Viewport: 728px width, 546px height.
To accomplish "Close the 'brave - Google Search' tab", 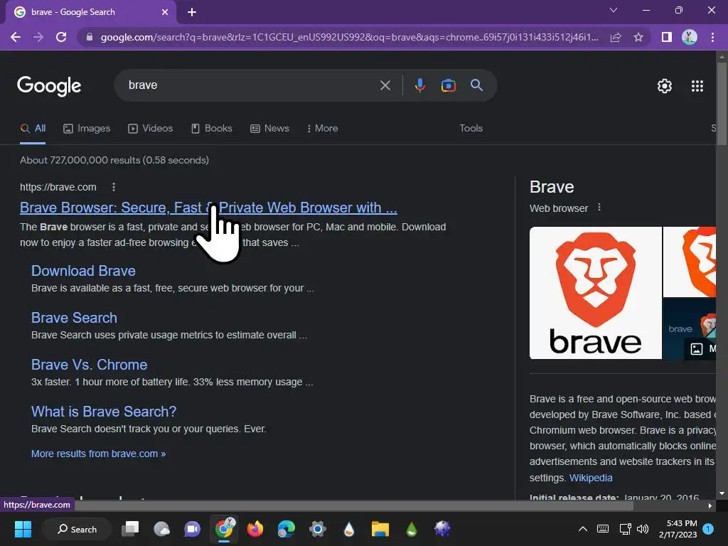I will click(x=165, y=12).
